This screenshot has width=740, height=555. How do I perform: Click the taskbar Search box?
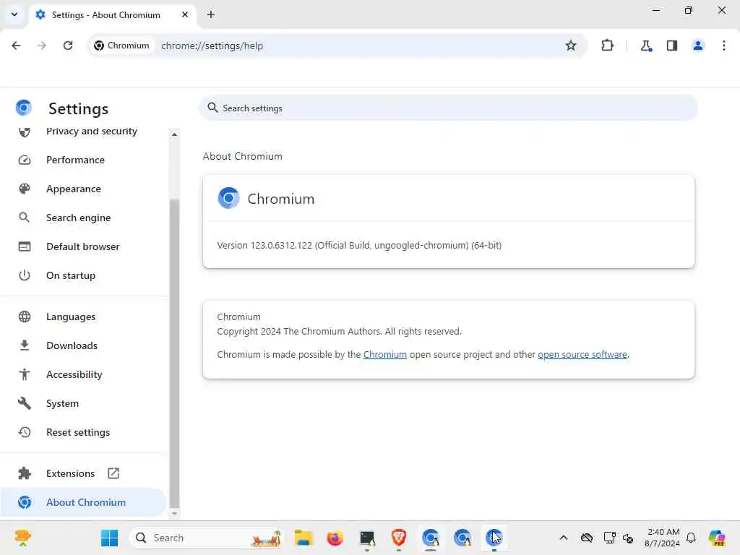click(x=206, y=538)
